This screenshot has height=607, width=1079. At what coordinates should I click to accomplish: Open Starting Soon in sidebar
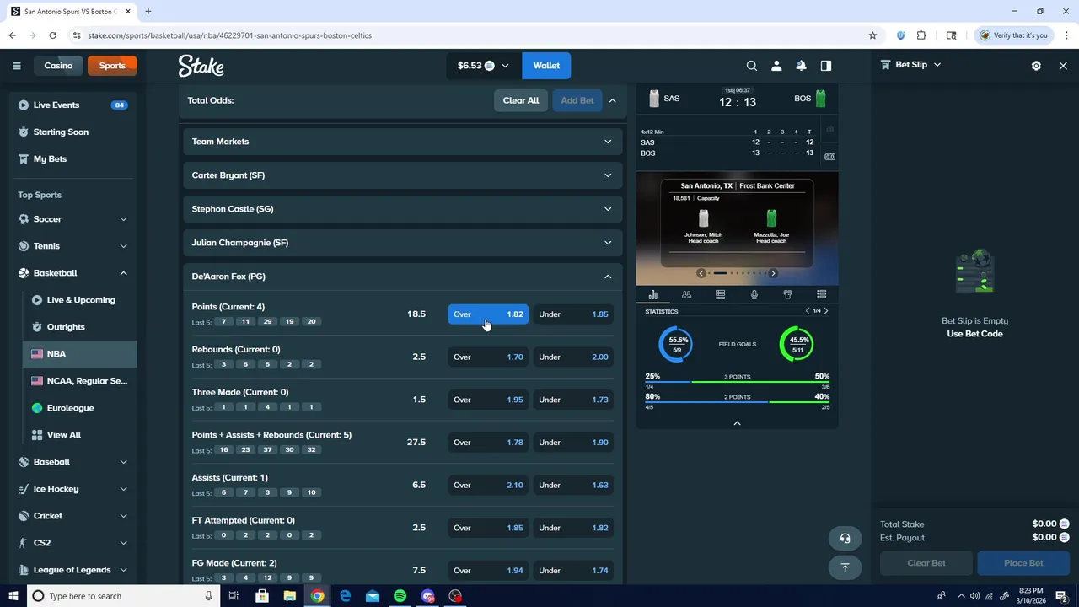pyautogui.click(x=73, y=132)
